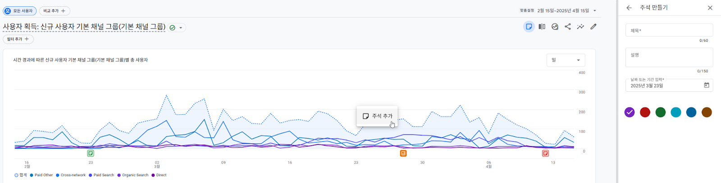
Task: Select the green color swatch
Action: pyautogui.click(x=661, y=112)
